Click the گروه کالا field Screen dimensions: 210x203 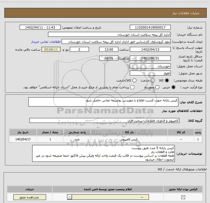104,120
